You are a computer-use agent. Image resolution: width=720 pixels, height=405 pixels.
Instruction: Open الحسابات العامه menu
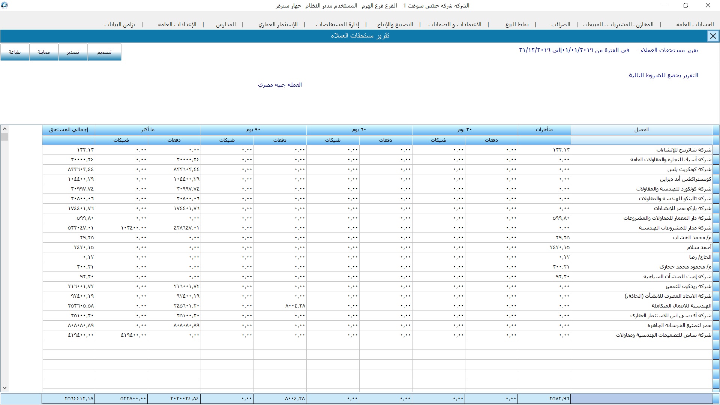pyautogui.click(x=695, y=24)
